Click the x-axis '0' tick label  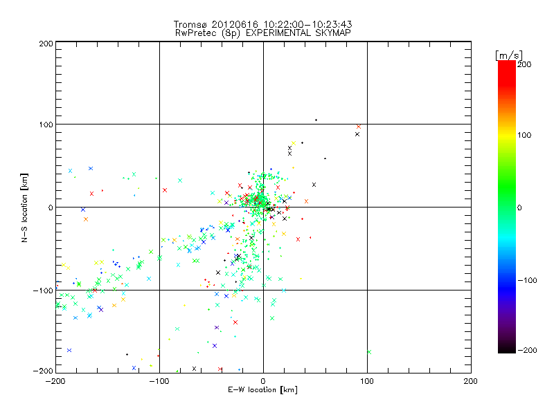click(x=263, y=381)
